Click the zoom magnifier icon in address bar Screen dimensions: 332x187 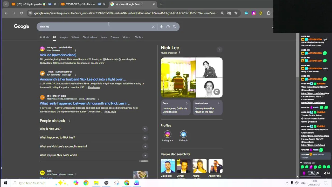coord(222,13)
